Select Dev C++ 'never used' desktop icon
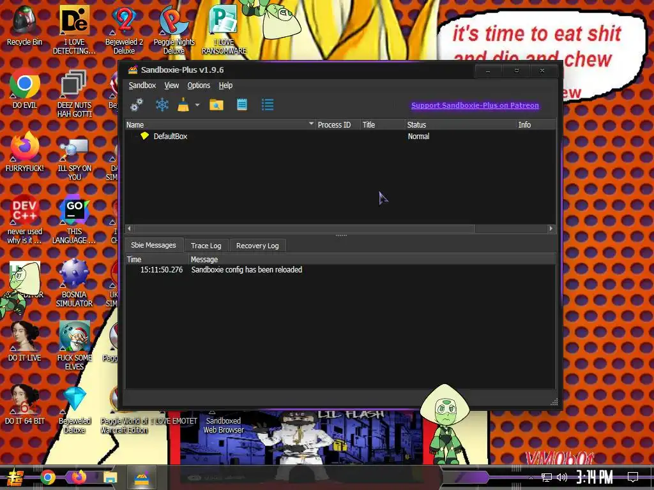This screenshot has width=654, height=490. tap(25, 219)
